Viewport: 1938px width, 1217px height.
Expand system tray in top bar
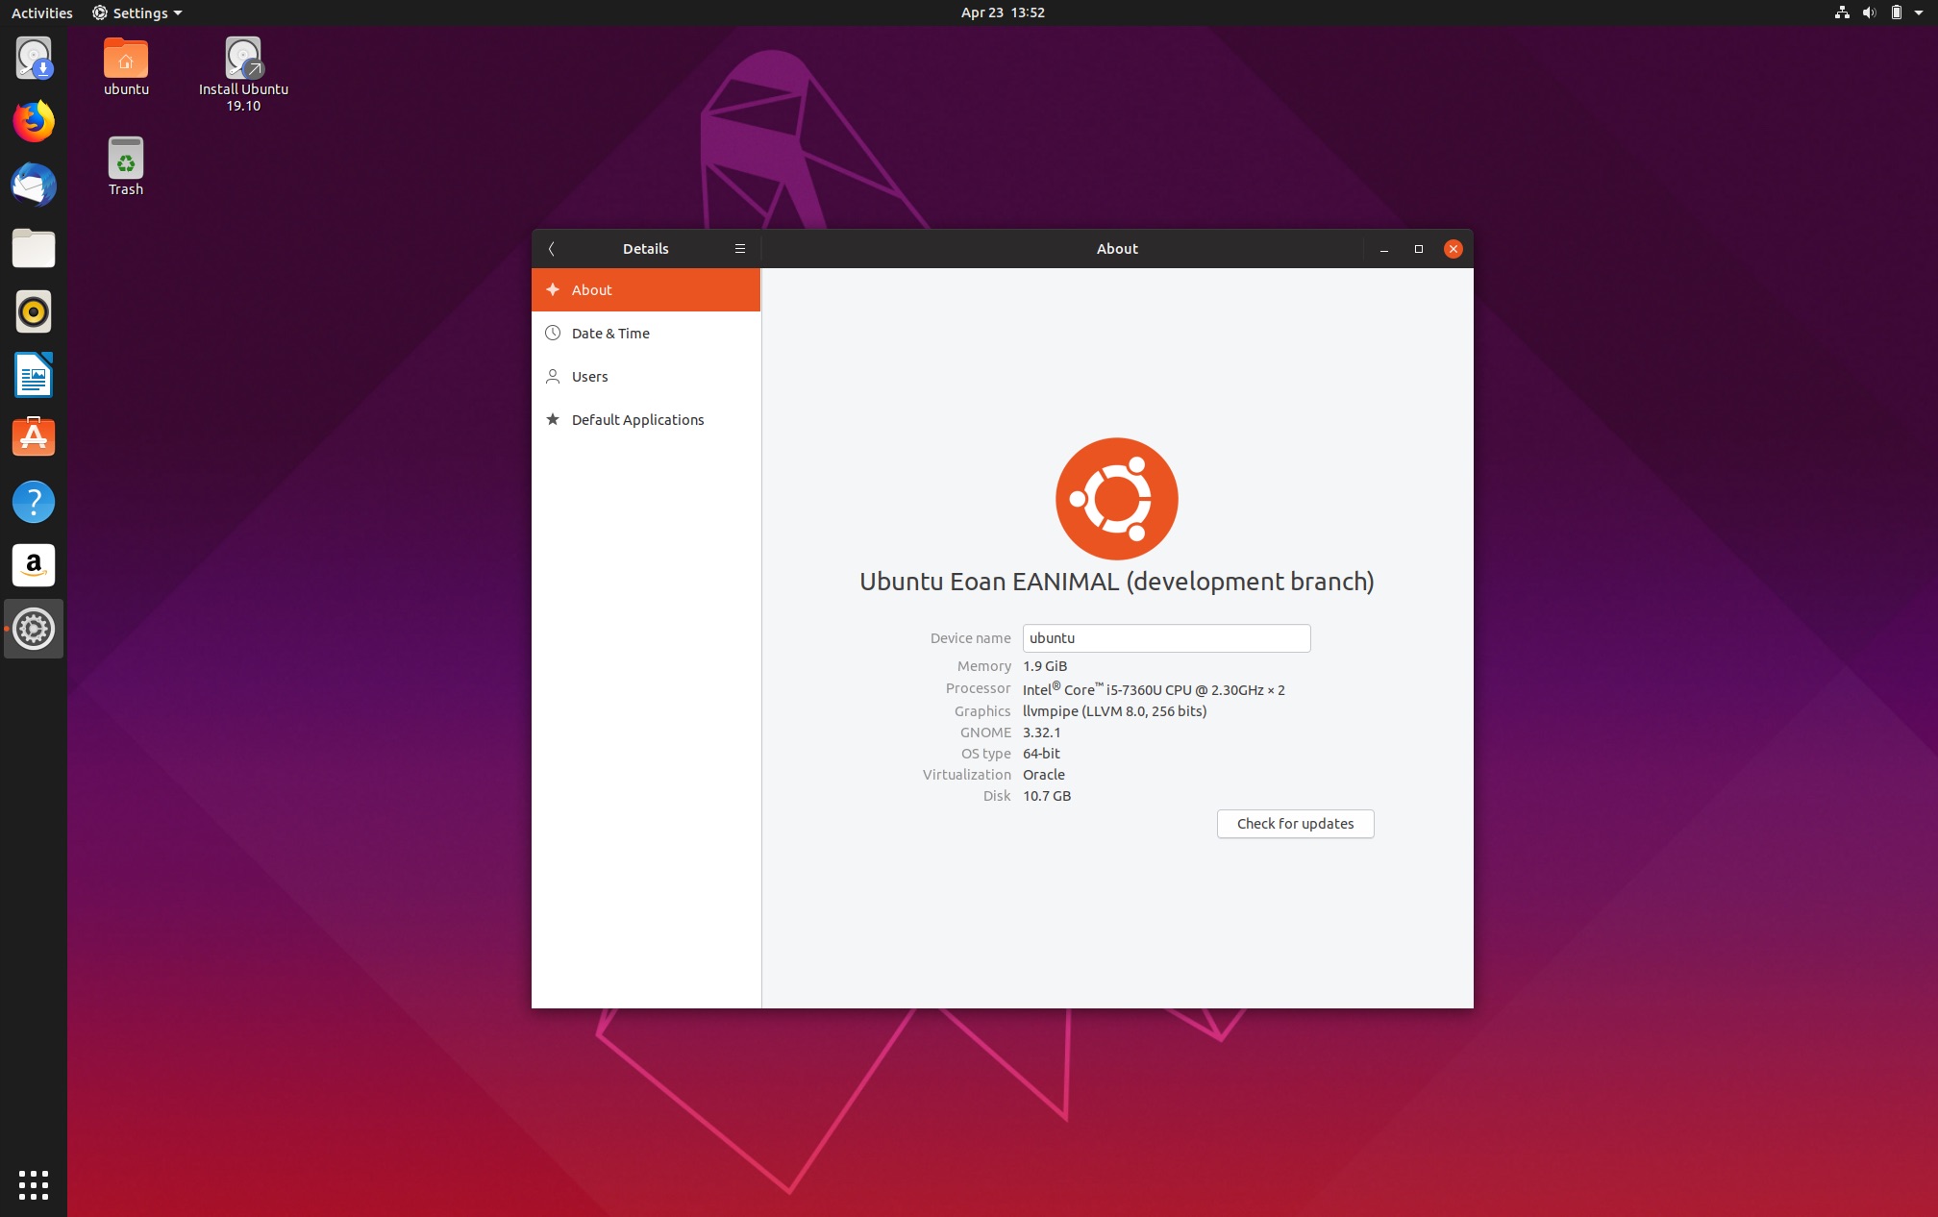point(1922,12)
